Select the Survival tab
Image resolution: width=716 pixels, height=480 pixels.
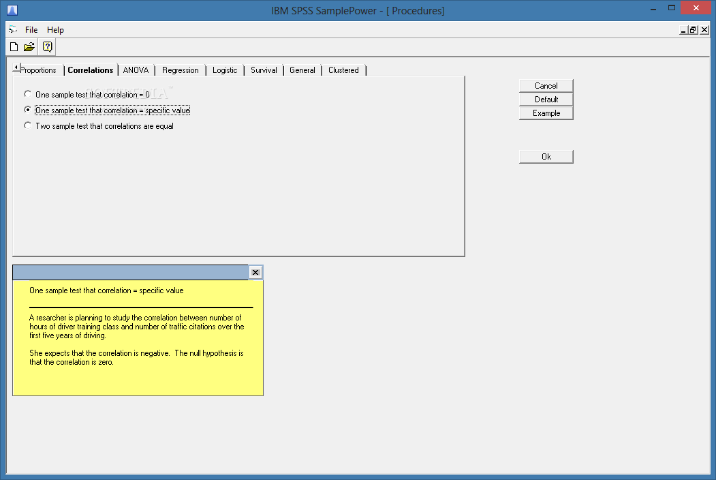pyautogui.click(x=264, y=70)
